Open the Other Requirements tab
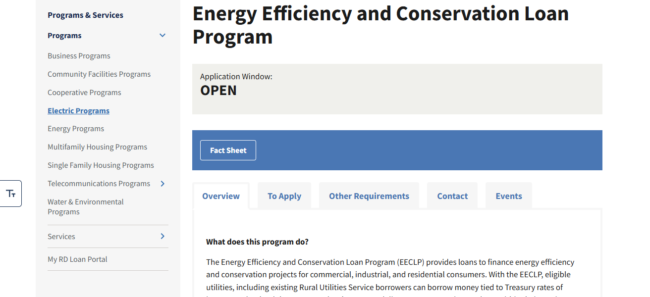 tap(369, 196)
